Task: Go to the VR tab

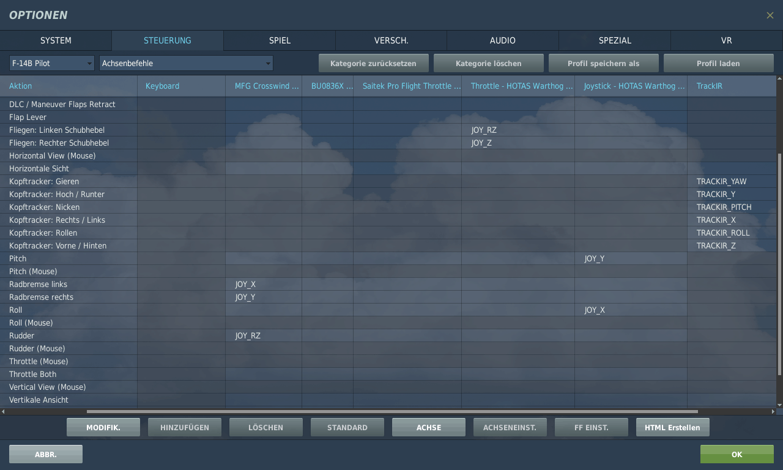Action: point(726,40)
